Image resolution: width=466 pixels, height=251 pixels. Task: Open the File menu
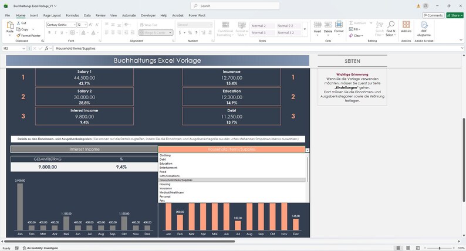coord(8,15)
